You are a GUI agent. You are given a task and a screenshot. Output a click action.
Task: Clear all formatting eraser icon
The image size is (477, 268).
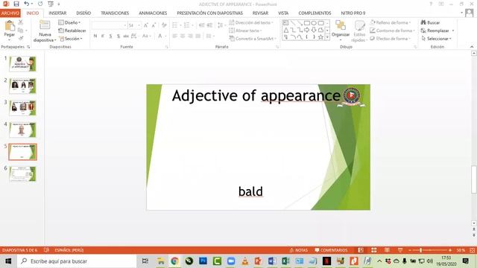[x=164, y=25]
